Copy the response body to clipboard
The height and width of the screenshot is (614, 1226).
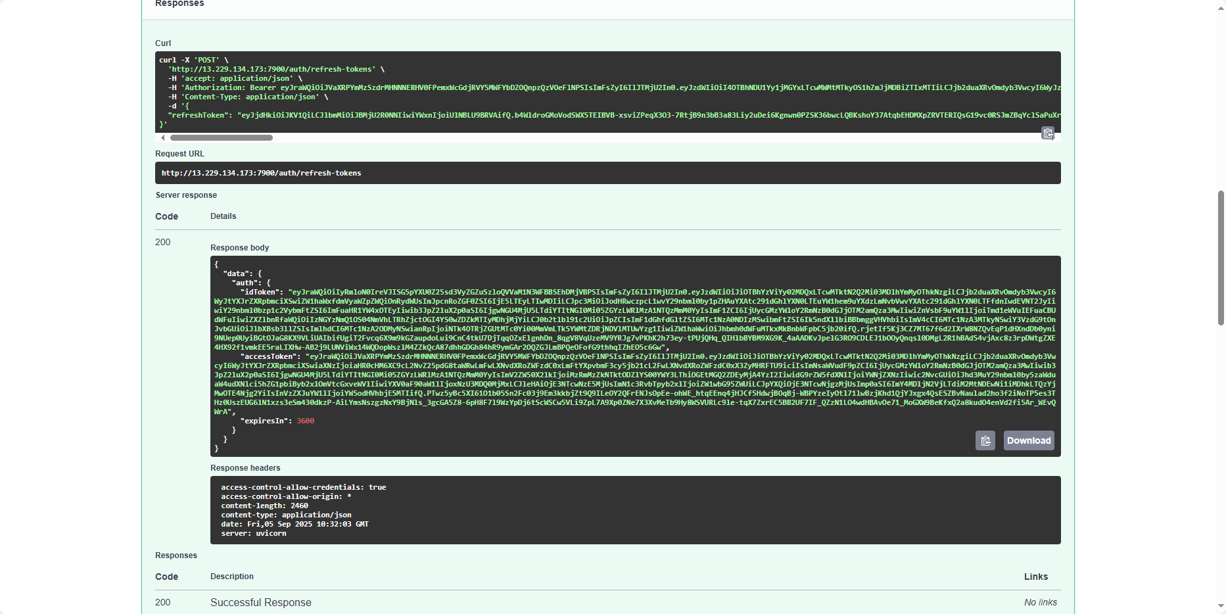click(x=985, y=440)
